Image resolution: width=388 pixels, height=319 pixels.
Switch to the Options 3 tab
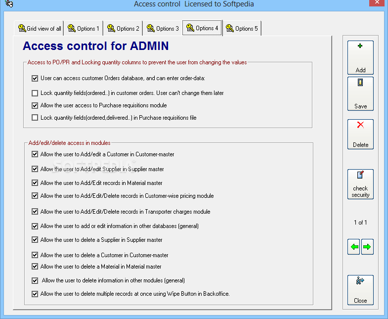tap(163, 28)
